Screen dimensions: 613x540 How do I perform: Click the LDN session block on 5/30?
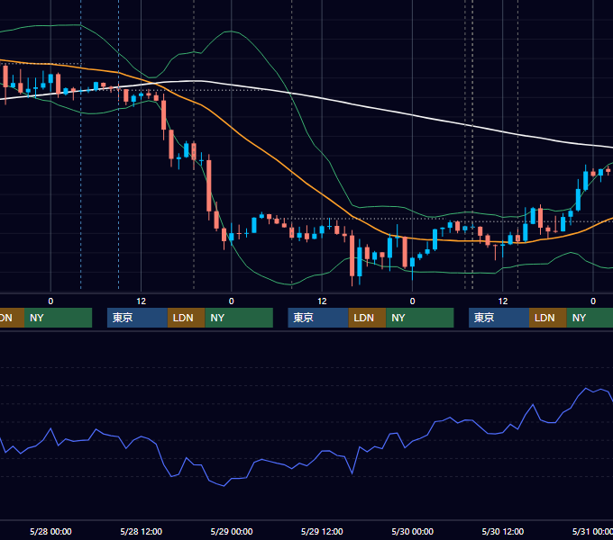coord(548,318)
